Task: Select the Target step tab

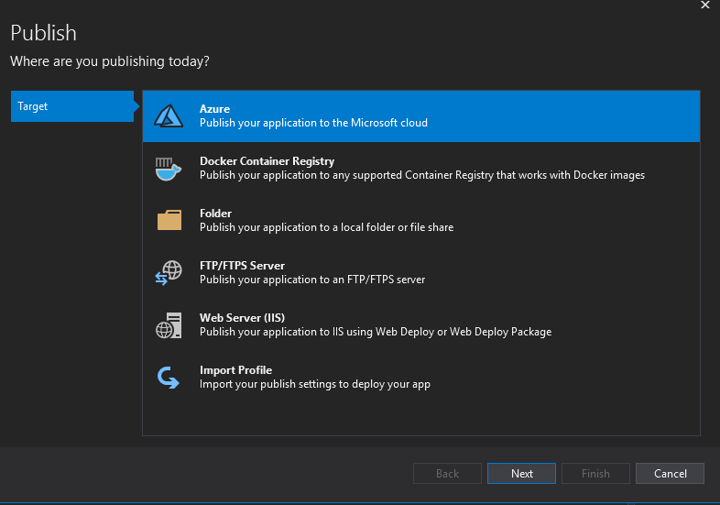Action: click(72, 106)
